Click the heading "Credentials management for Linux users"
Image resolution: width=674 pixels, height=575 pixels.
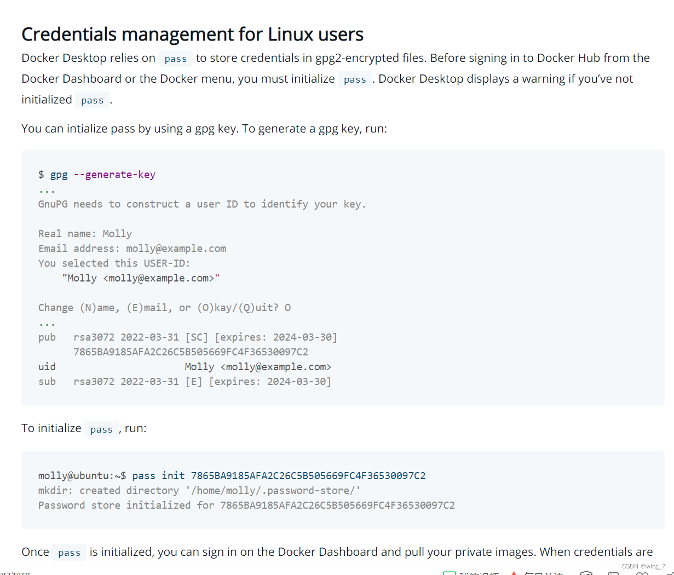tap(192, 34)
